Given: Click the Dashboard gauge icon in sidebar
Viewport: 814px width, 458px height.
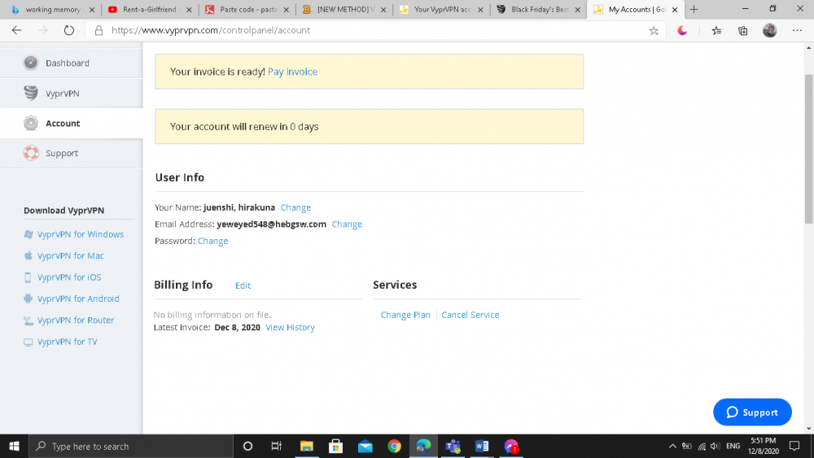Looking at the screenshot, I should tap(31, 63).
